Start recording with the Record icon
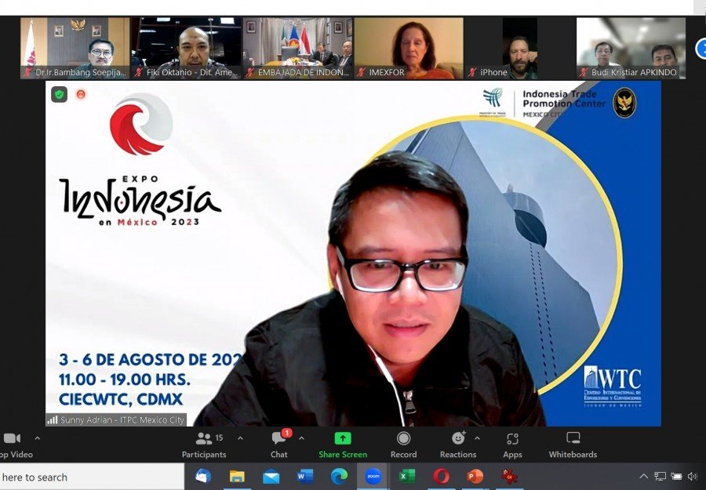The width and height of the screenshot is (706, 490). (403, 439)
